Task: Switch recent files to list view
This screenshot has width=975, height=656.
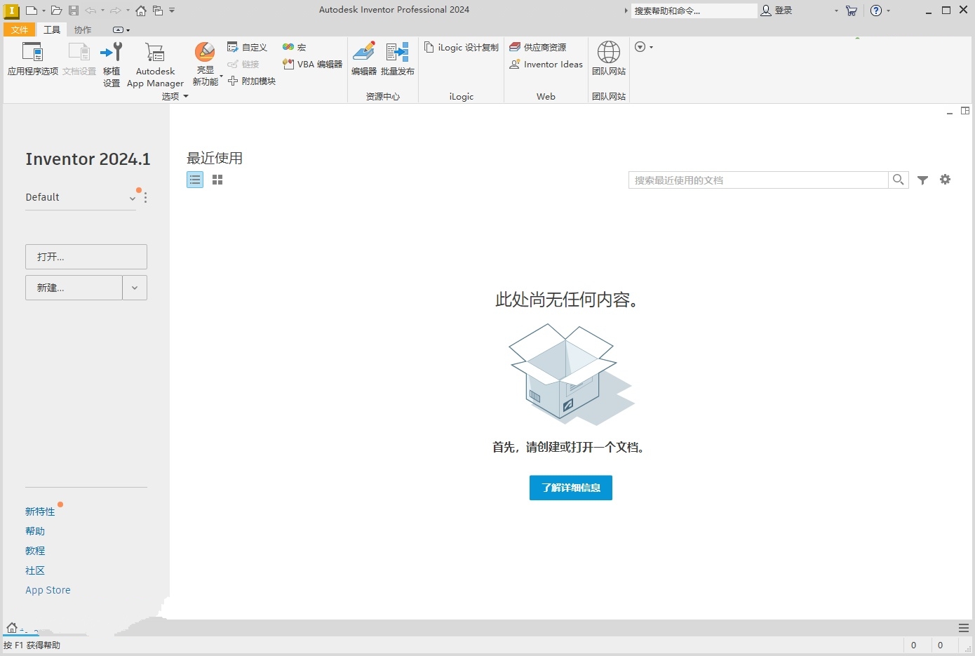Action: tap(195, 180)
